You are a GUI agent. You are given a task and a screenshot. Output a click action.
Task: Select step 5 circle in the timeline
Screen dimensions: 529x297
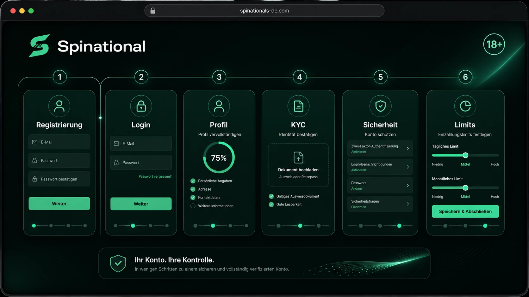point(381,77)
